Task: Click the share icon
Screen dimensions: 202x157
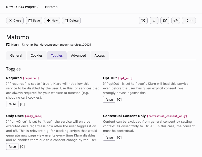Action: coord(186,20)
